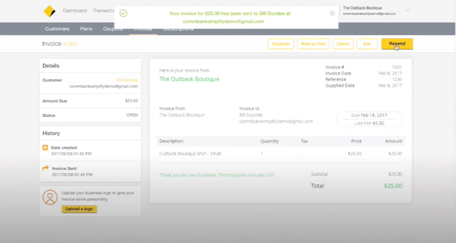Screen dimensions: 456x243
Task: Click the Invoice Sent arrow icon
Action: point(46,168)
